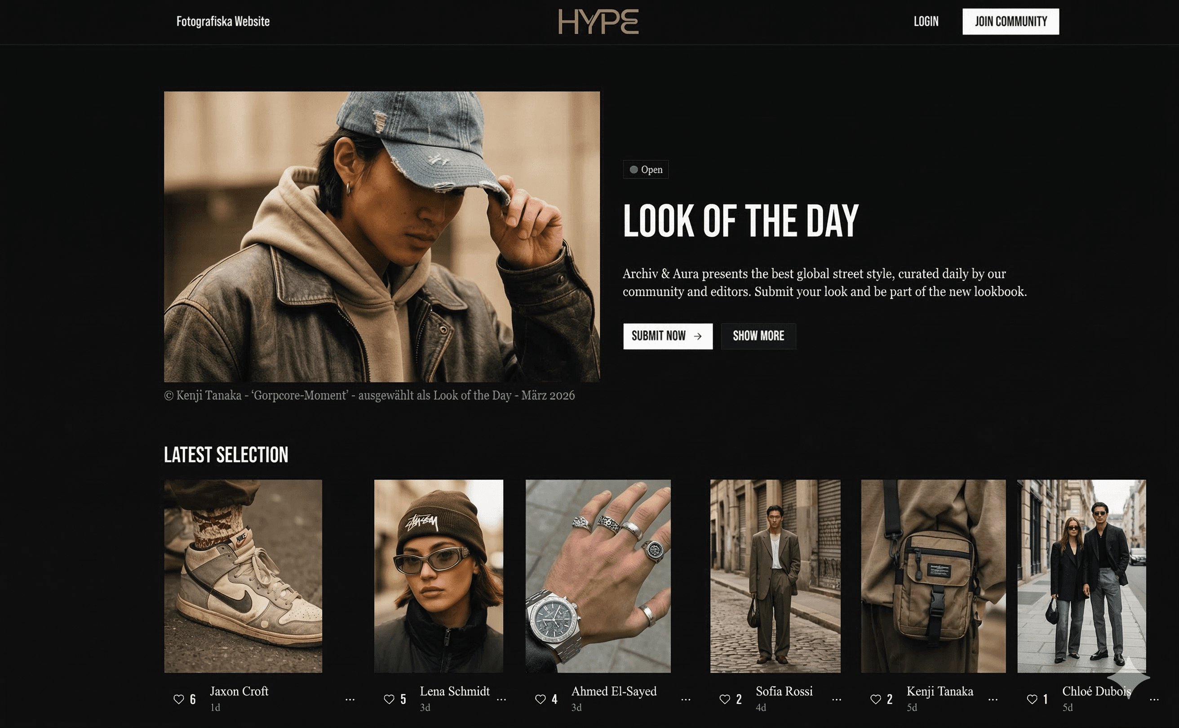Screen dimensions: 1179x728
Task: Click the HYPE logo
Action: [598, 22]
